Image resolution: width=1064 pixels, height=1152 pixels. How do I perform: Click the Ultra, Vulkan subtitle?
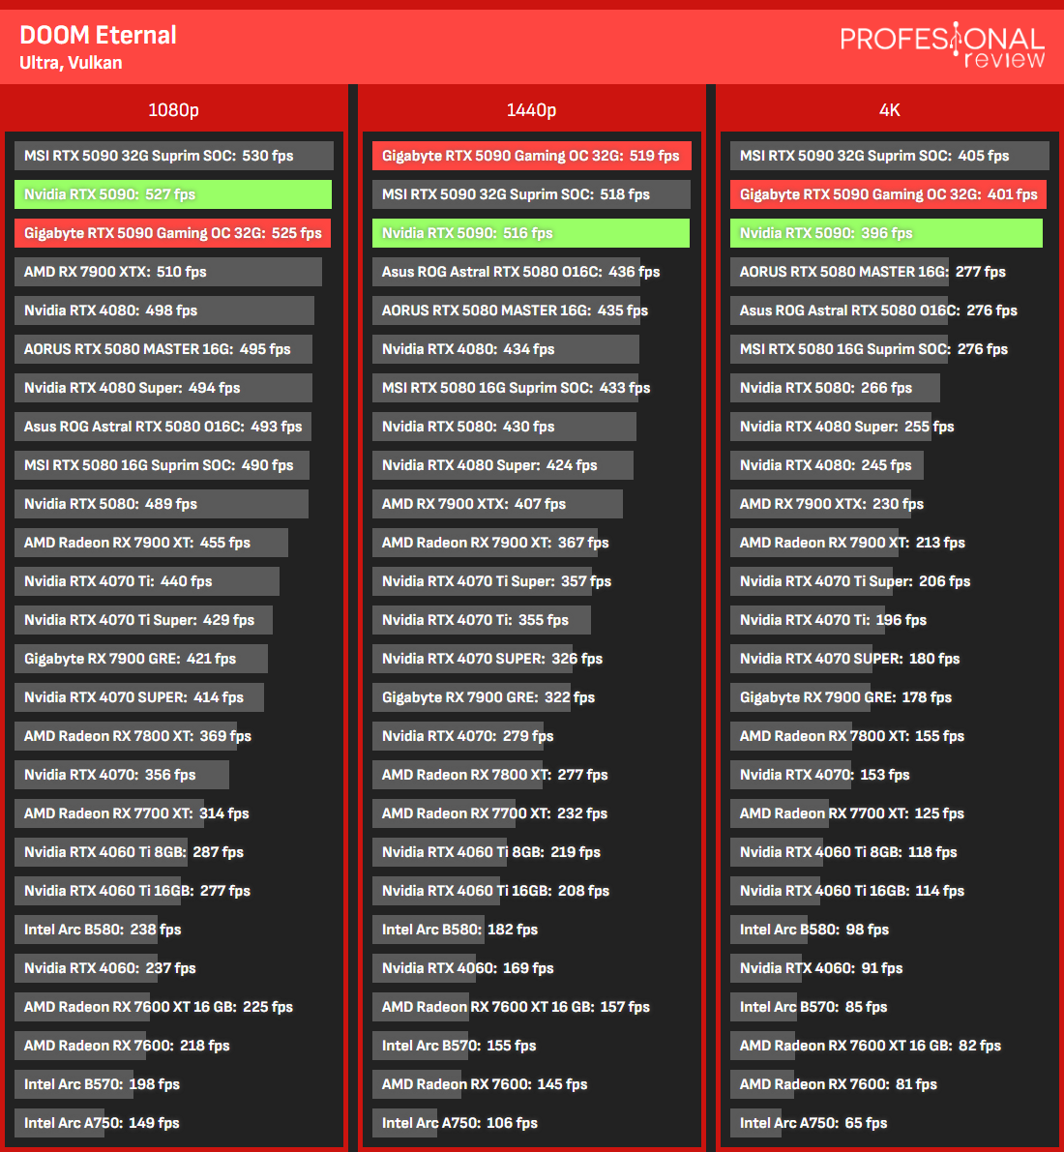pos(71,63)
